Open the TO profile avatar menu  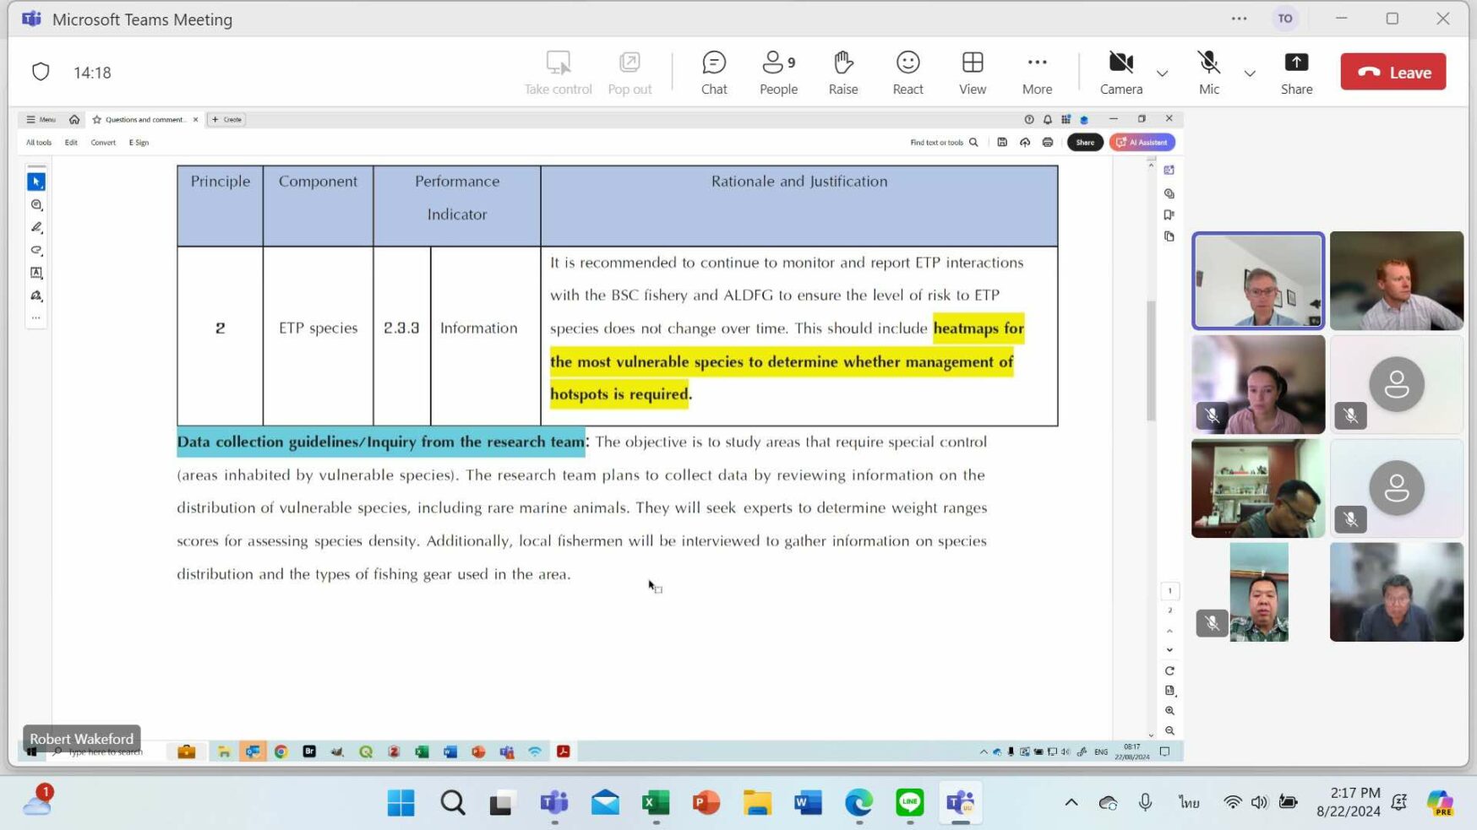point(1284,19)
